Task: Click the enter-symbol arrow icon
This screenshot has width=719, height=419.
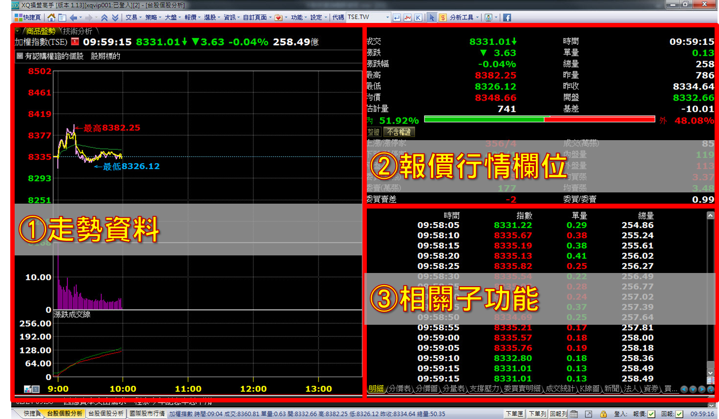Action: (397, 18)
